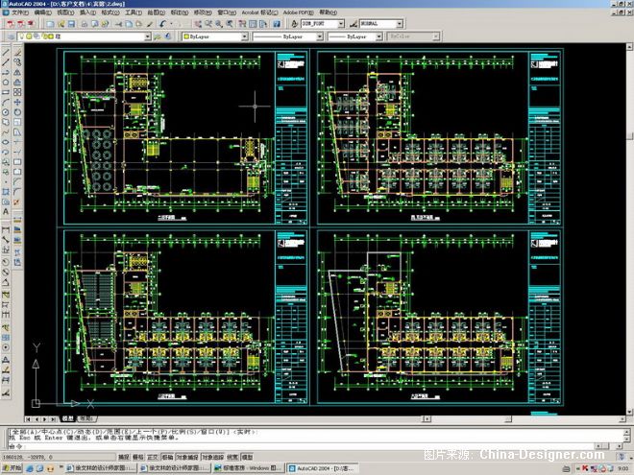Screen dimensions: 634x475
Task: Open the Undo history dropdown arrow
Action: coord(171,24)
